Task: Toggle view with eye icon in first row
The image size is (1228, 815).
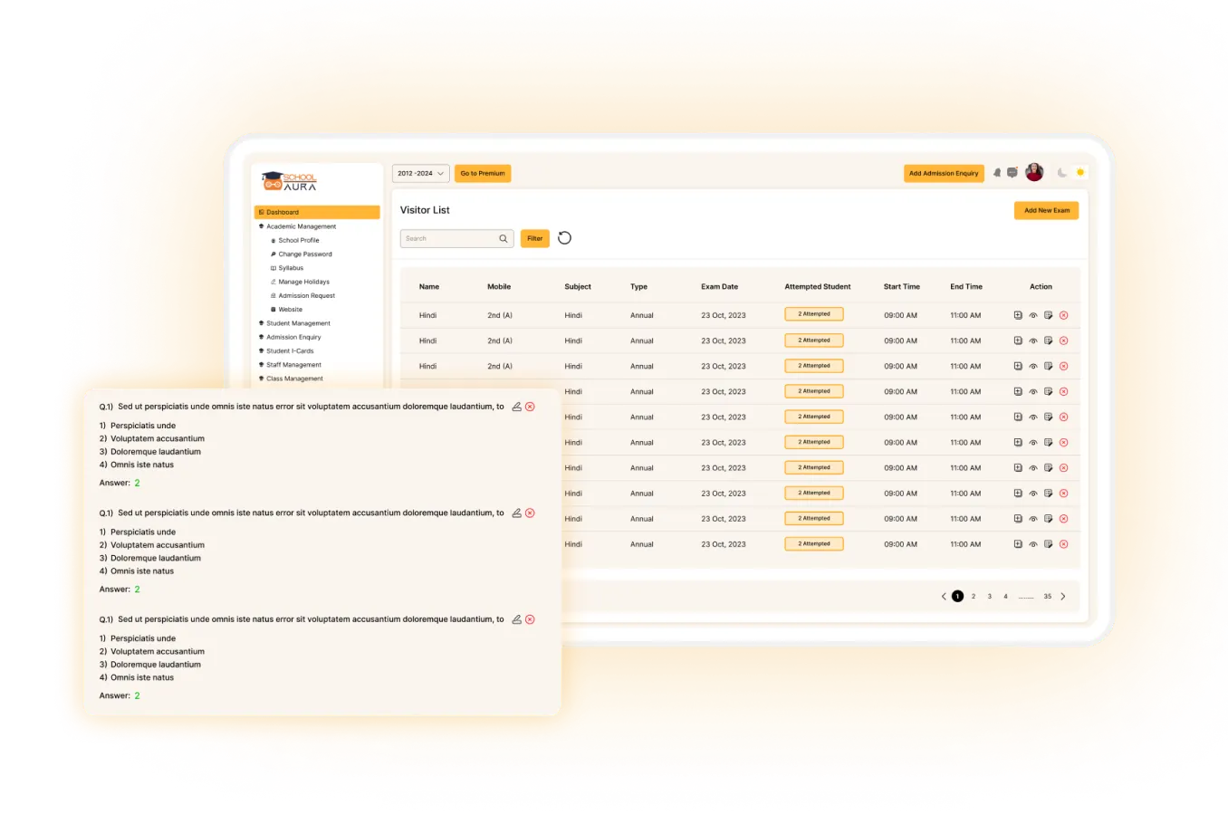Action: (1033, 315)
